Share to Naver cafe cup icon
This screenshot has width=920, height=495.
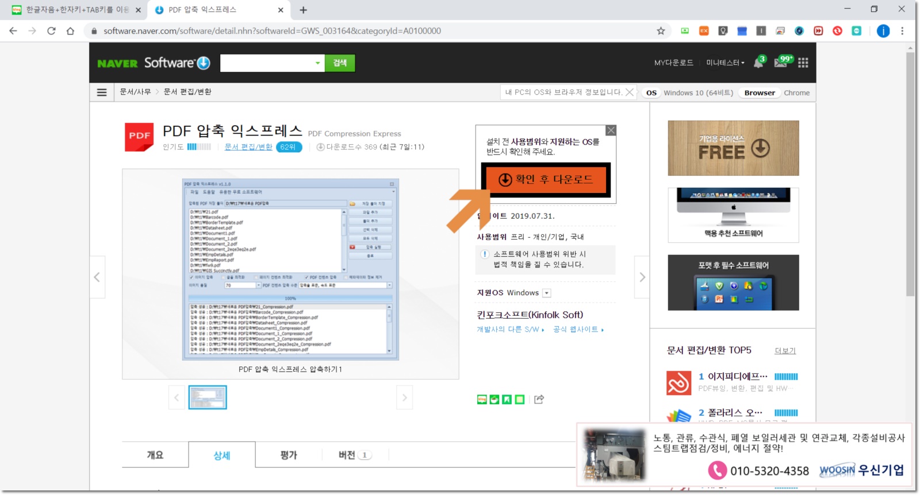click(x=494, y=400)
